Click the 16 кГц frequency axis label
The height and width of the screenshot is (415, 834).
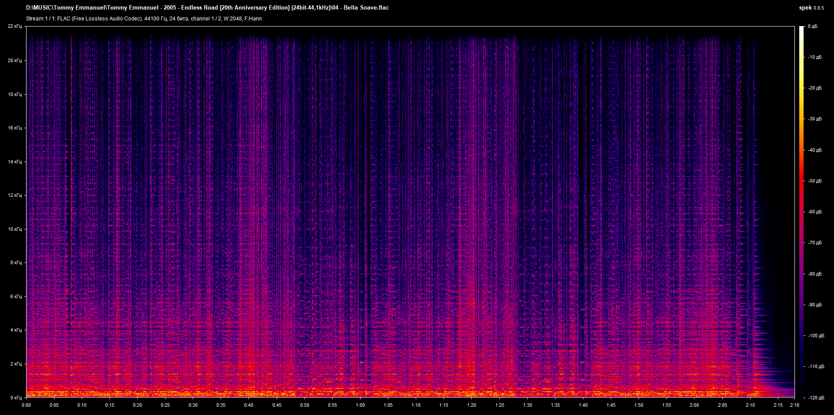(14, 128)
